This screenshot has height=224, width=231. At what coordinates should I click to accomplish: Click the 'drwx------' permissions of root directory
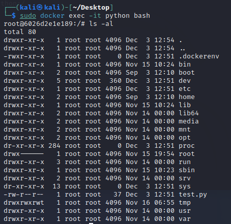pos(24,154)
